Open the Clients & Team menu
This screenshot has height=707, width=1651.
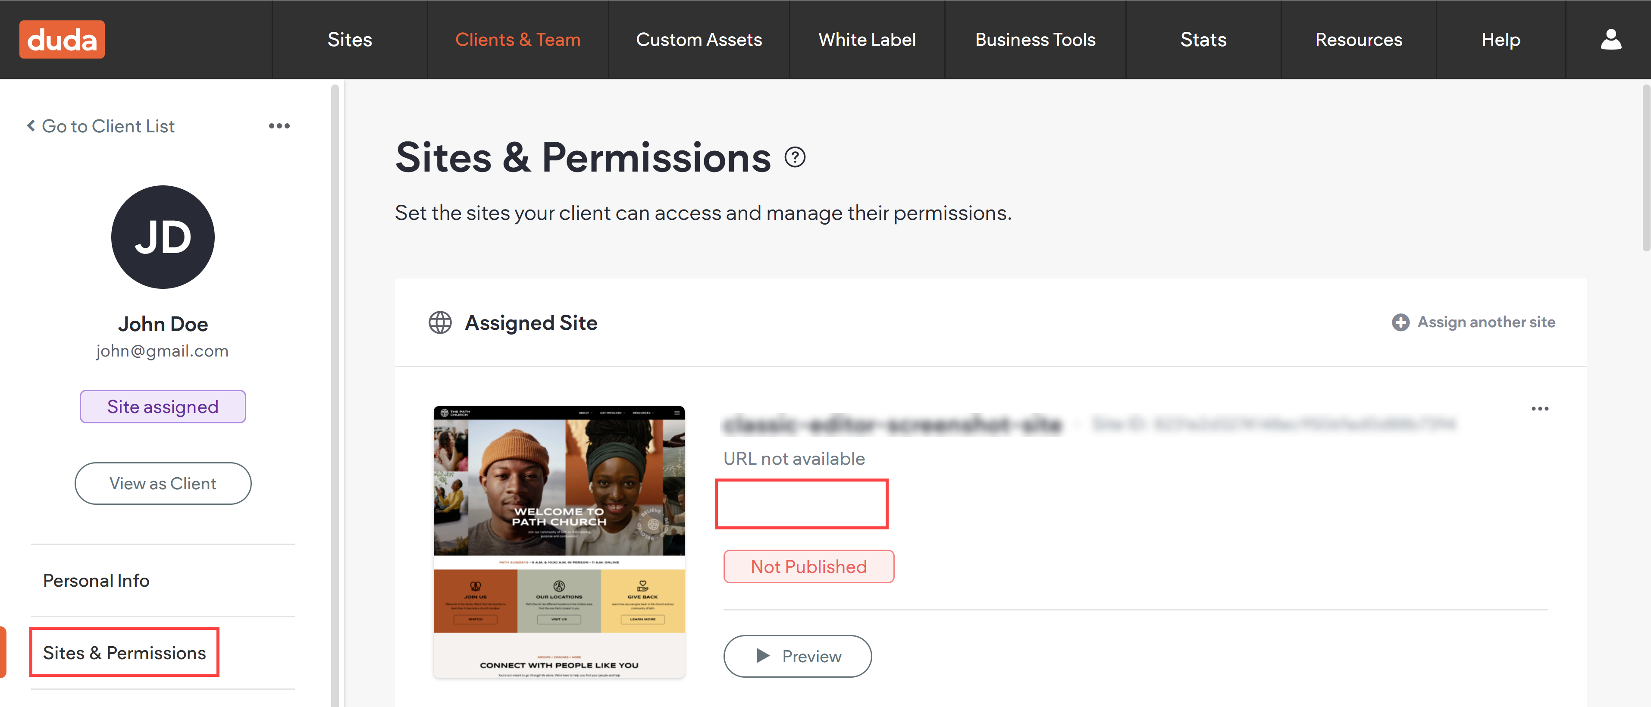tap(518, 39)
